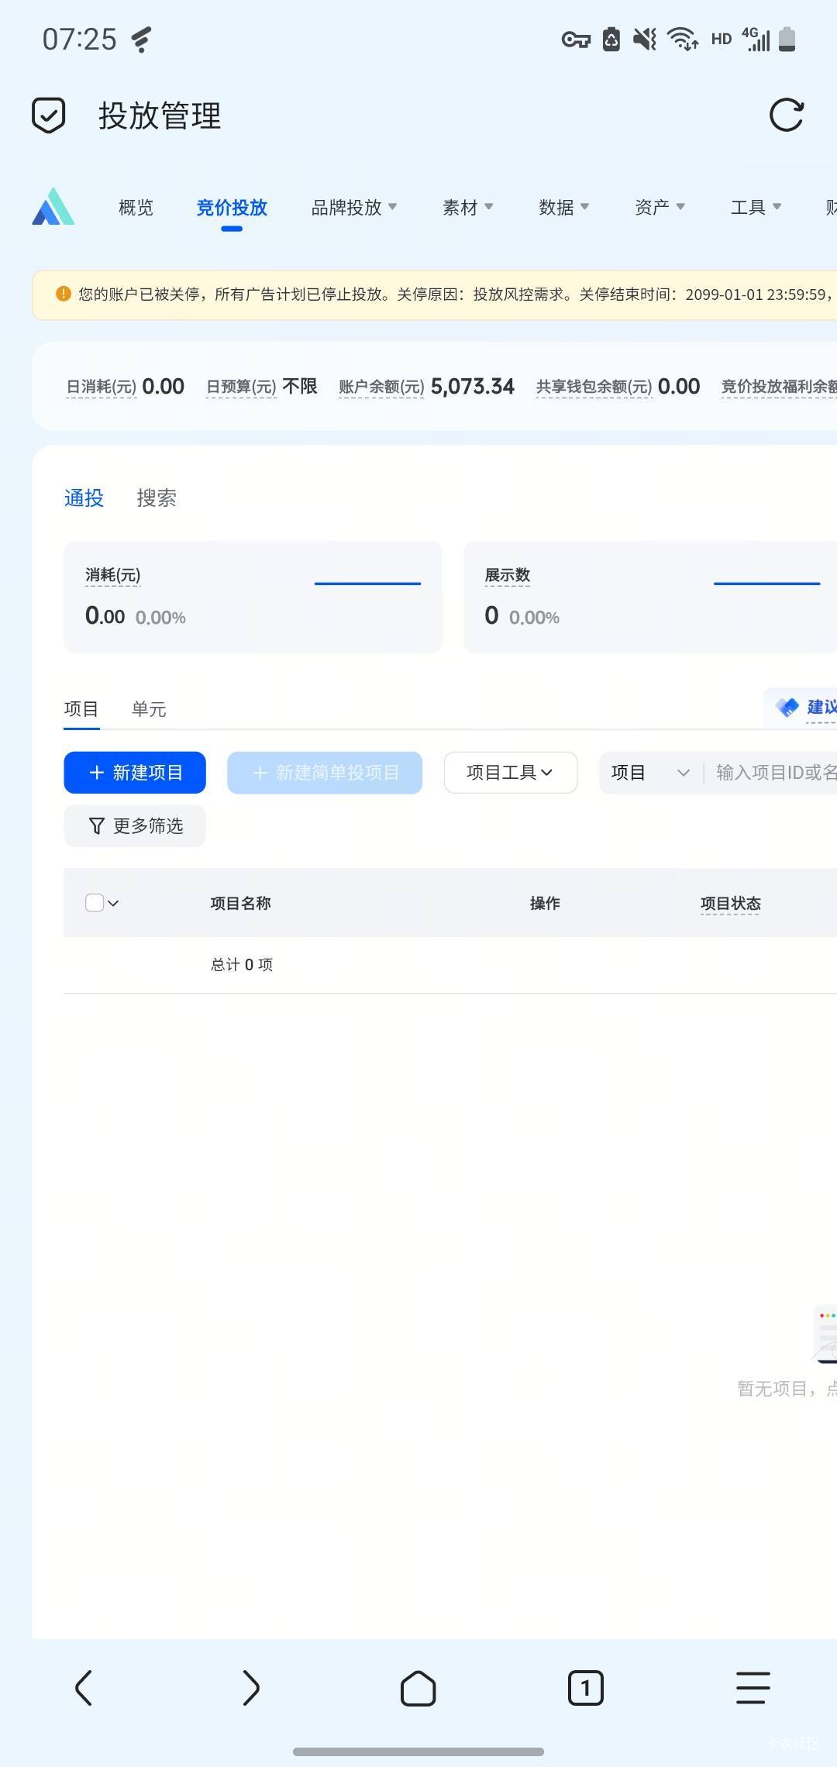This screenshot has height=1767, width=837.
Task: Open the 更多筛选 filter button
Action: coord(135,826)
